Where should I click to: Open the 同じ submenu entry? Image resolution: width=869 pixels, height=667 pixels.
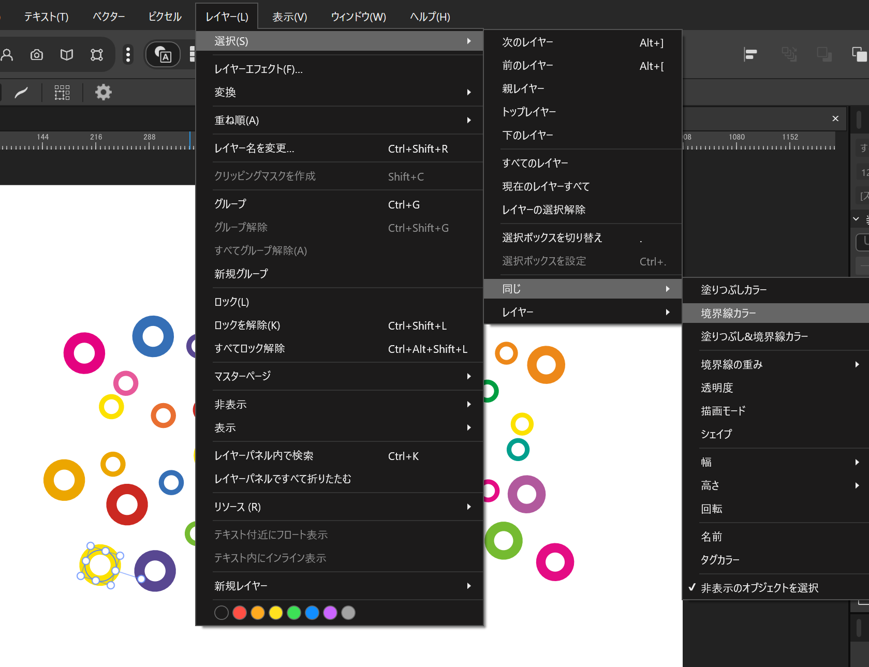583,289
